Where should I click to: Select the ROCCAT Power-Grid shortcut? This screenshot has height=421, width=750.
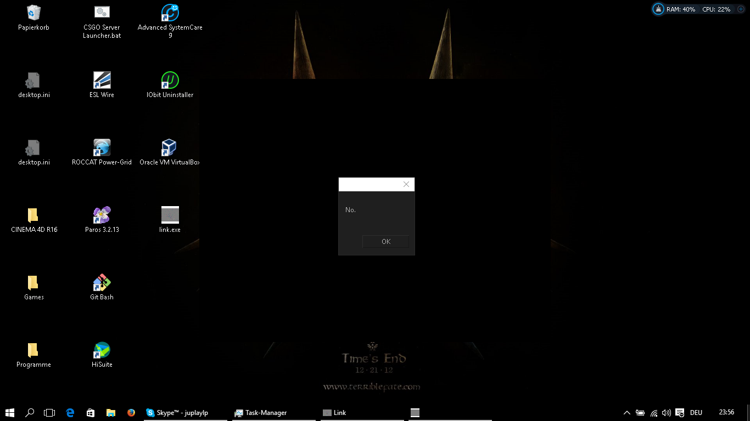[102, 148]
